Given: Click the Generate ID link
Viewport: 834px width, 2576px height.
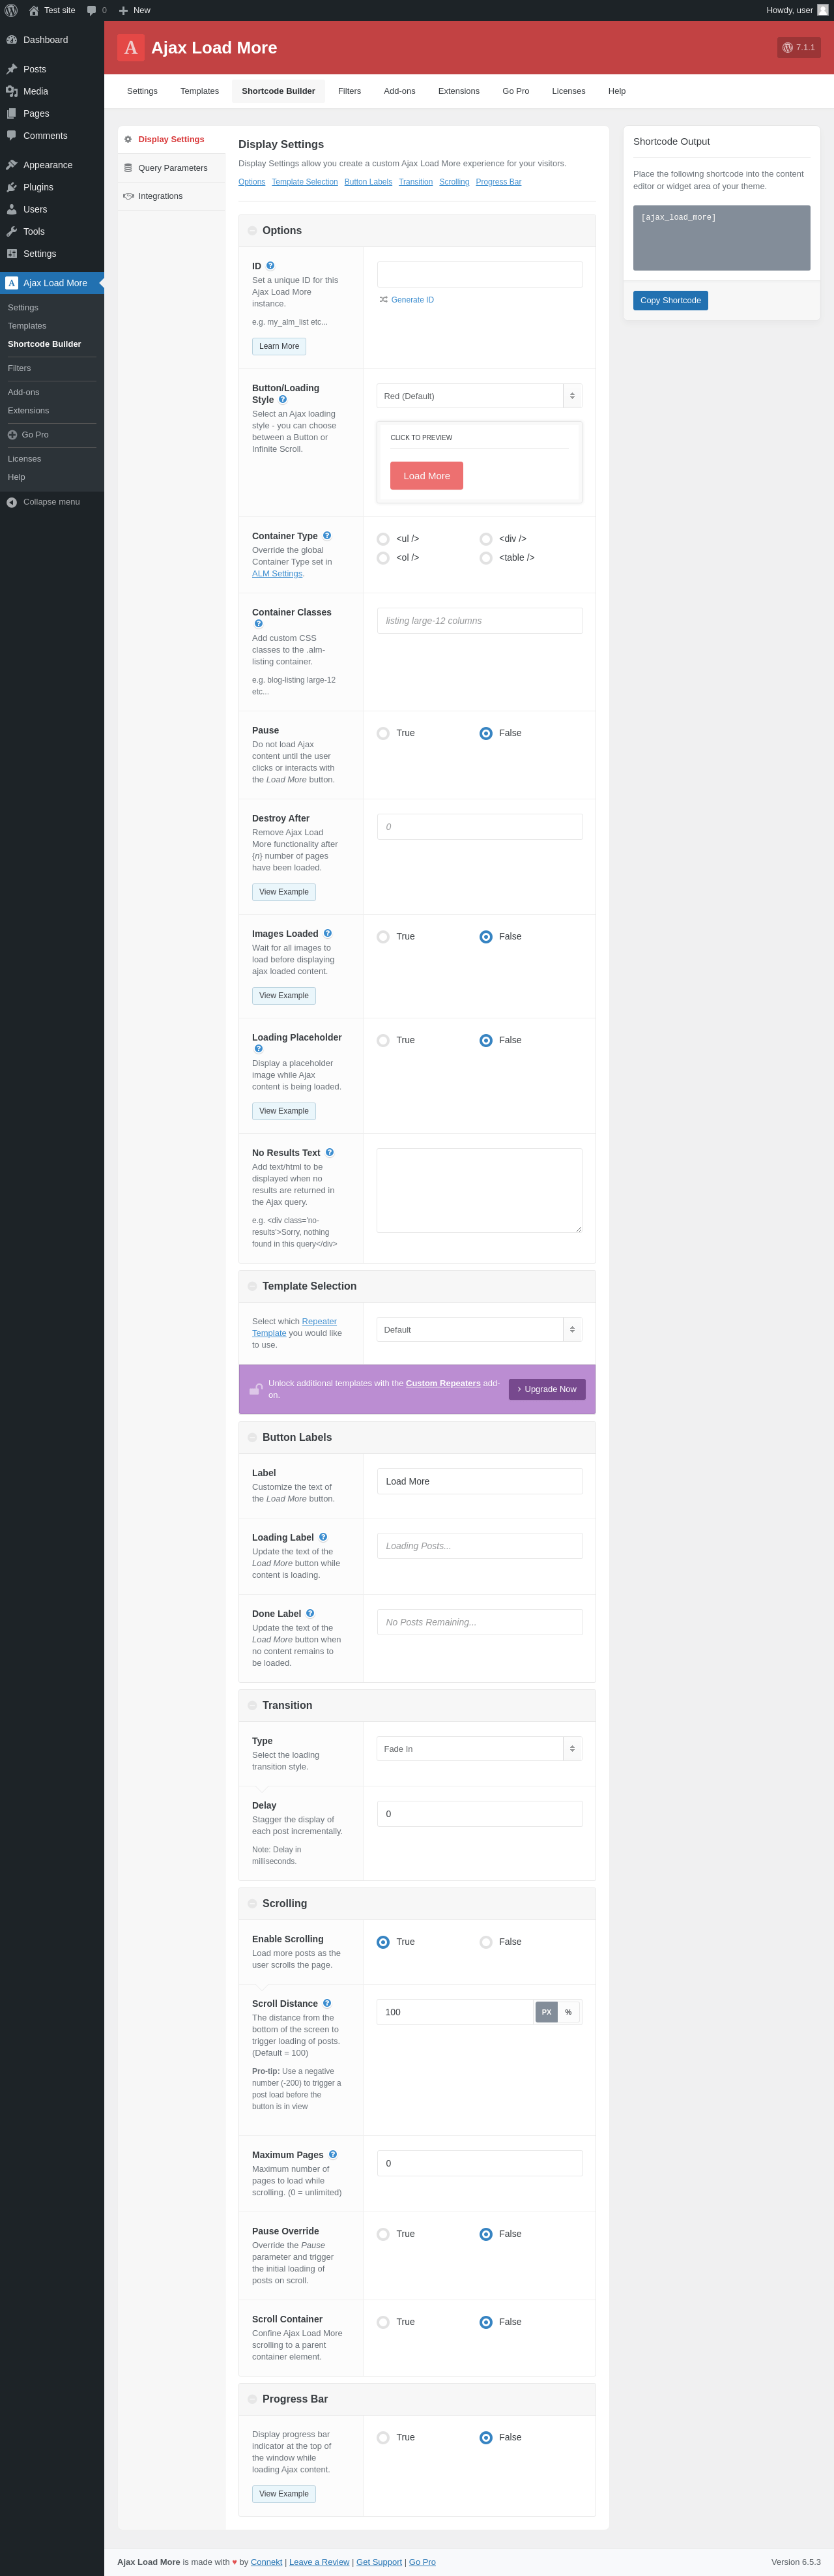Looking at the screenshot, I should [x=412, y=300].
